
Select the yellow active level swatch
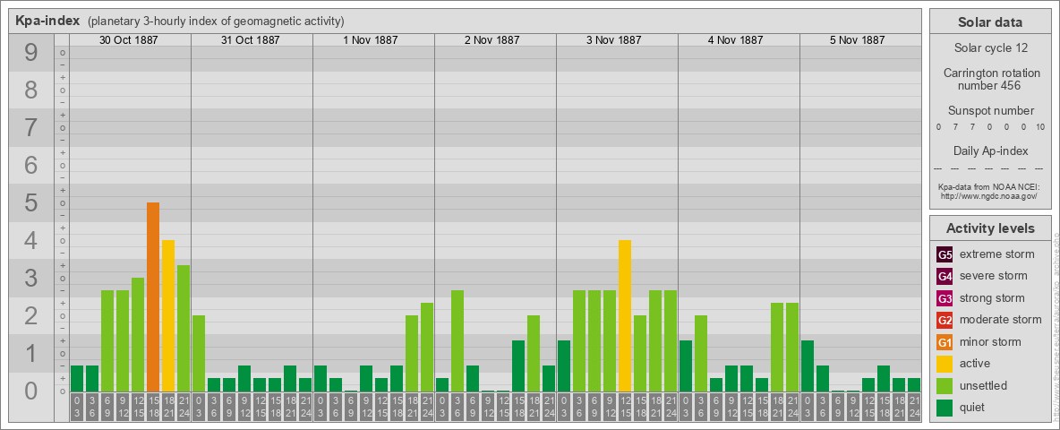click(945, 364)
